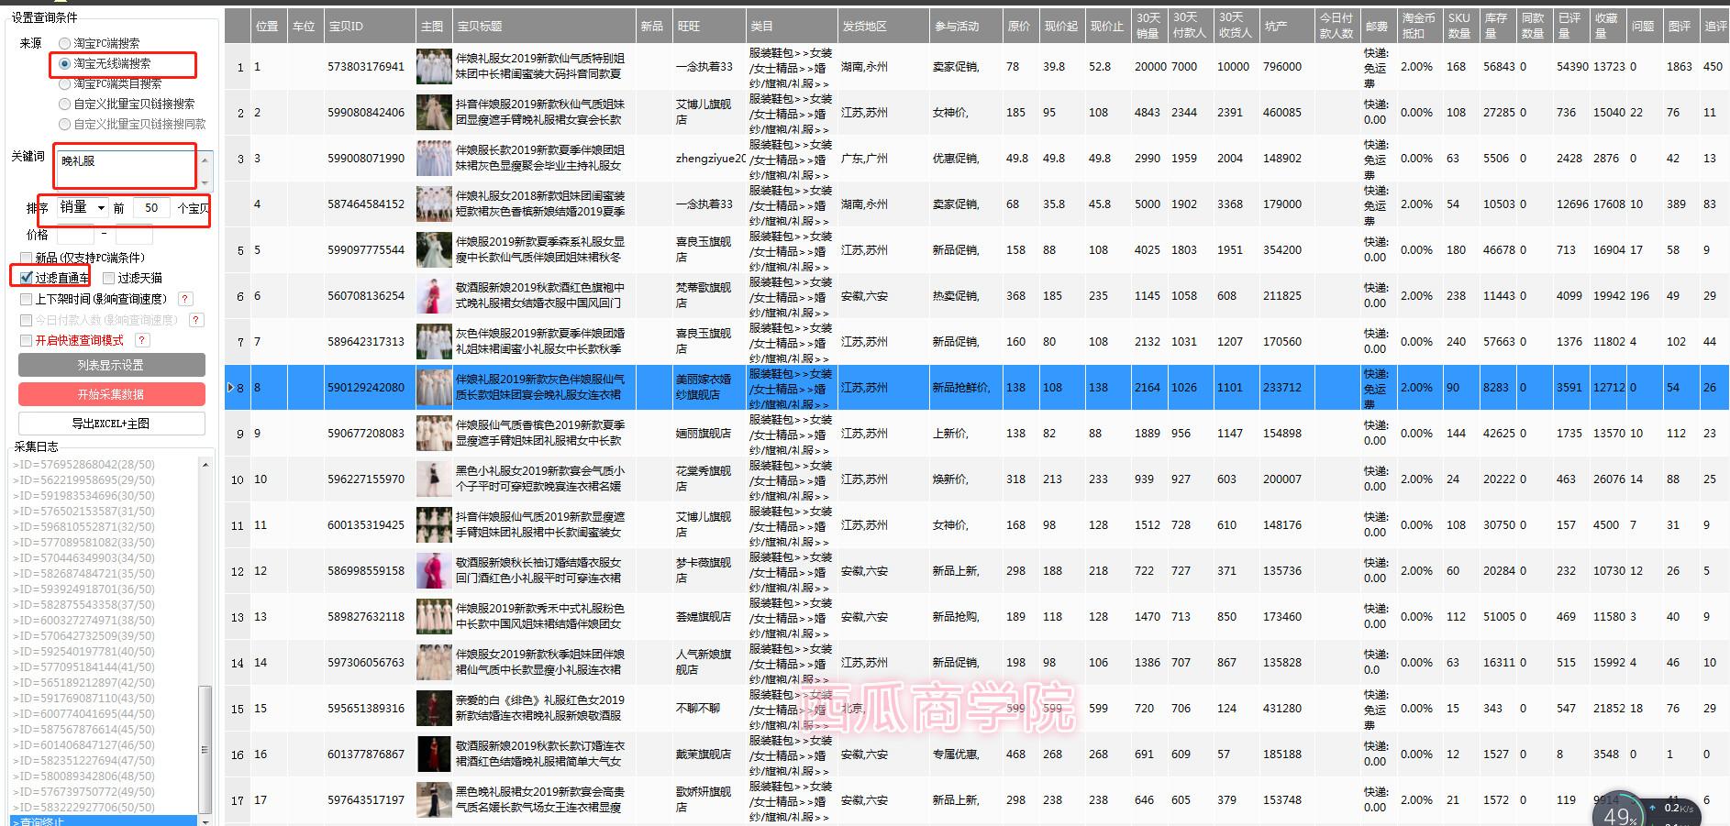This screenshot has width=1730, height=826.
Task: Click shop name 梦卡薇旗舰店
Action: [704, 570]
